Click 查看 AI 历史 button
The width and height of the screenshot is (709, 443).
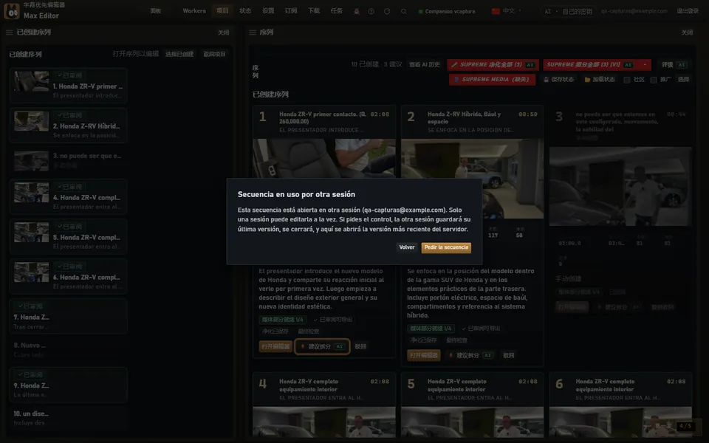coord(425,65)
